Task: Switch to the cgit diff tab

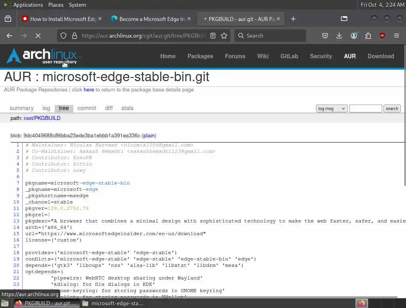Action: click(109, 108)
